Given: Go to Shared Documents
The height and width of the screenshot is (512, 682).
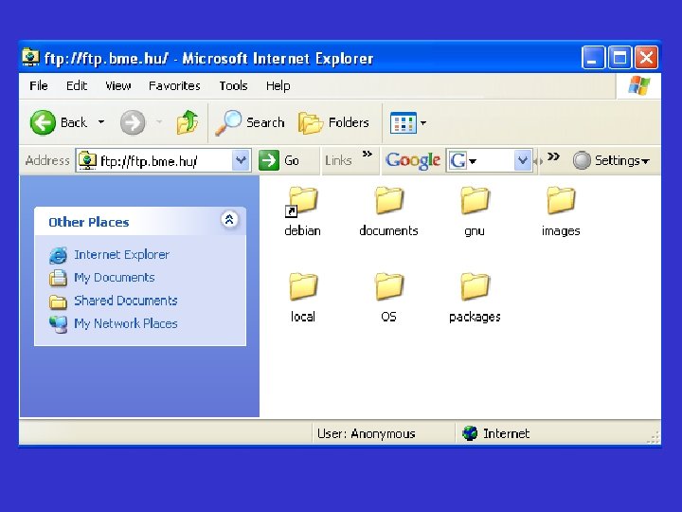Looking at the screenshot, I should [126, 301].
